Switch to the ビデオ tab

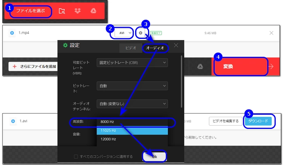click(131, 48)
